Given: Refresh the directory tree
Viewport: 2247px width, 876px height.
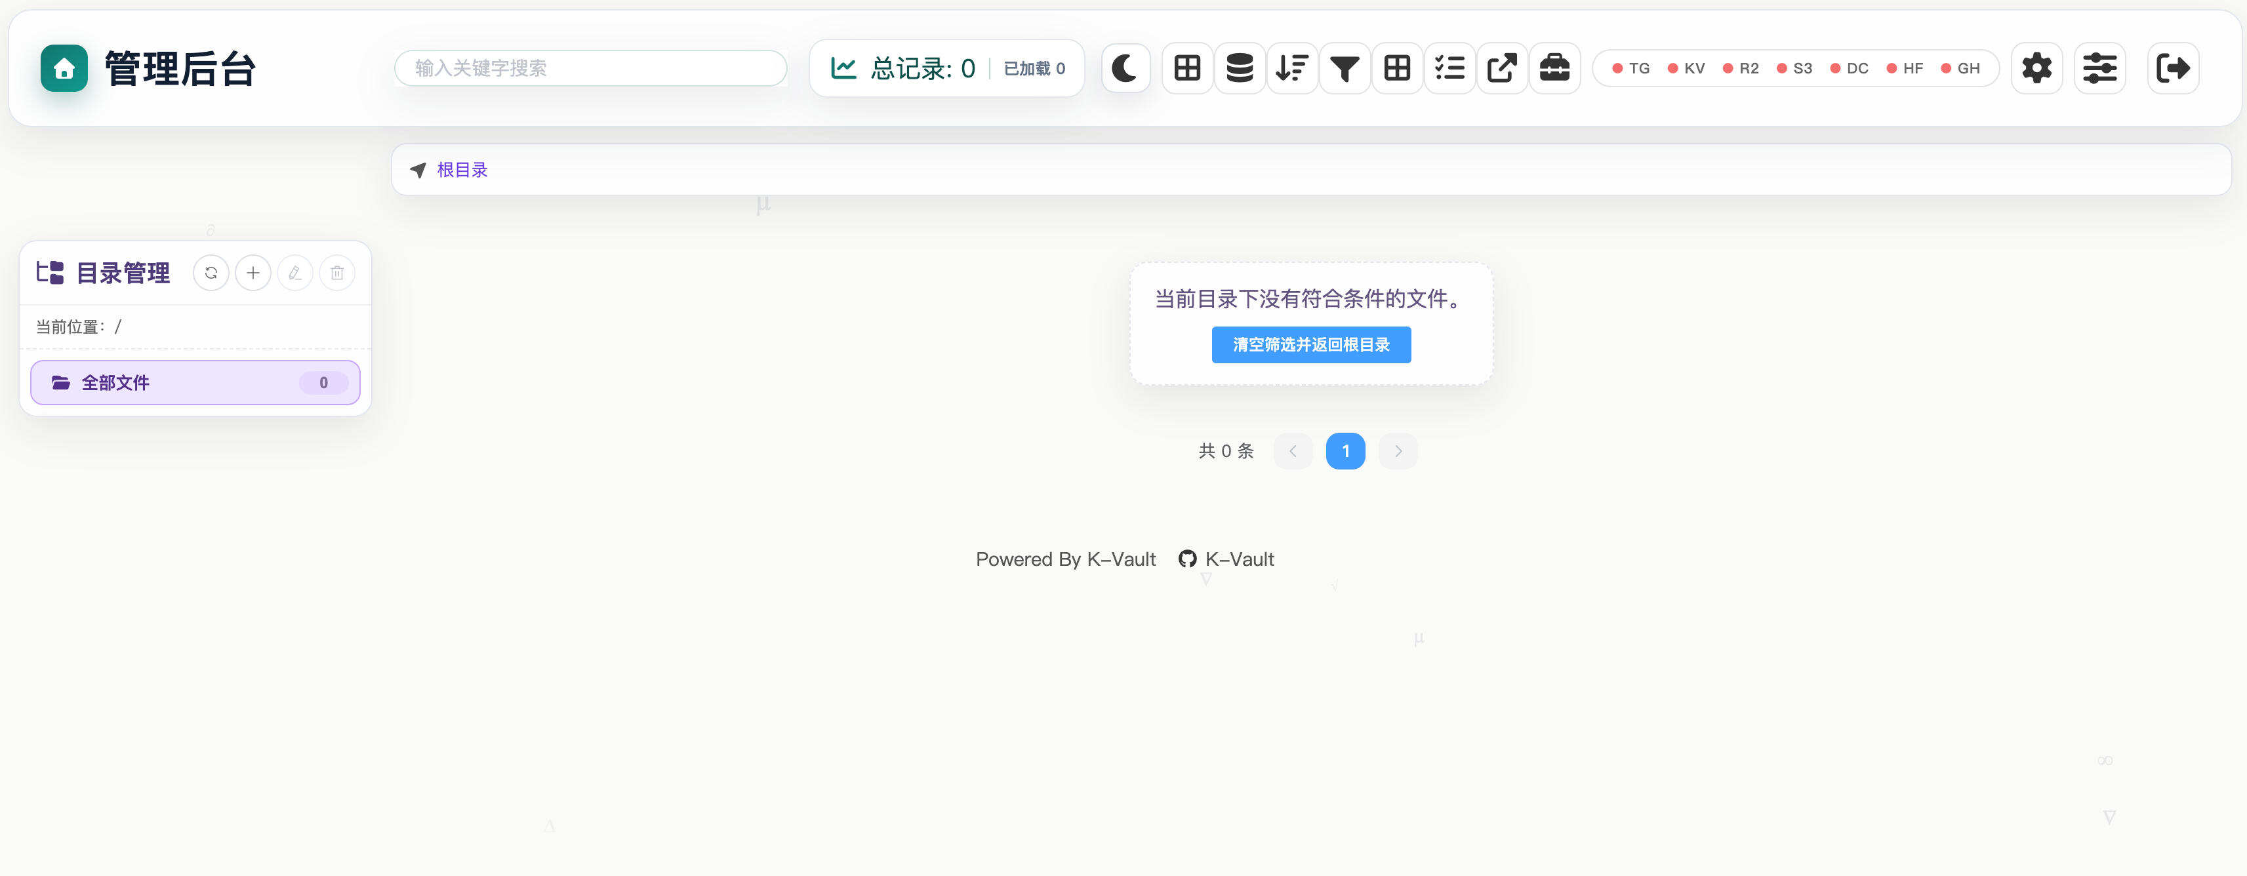Looking at the screenshot, I should point(211,272).
